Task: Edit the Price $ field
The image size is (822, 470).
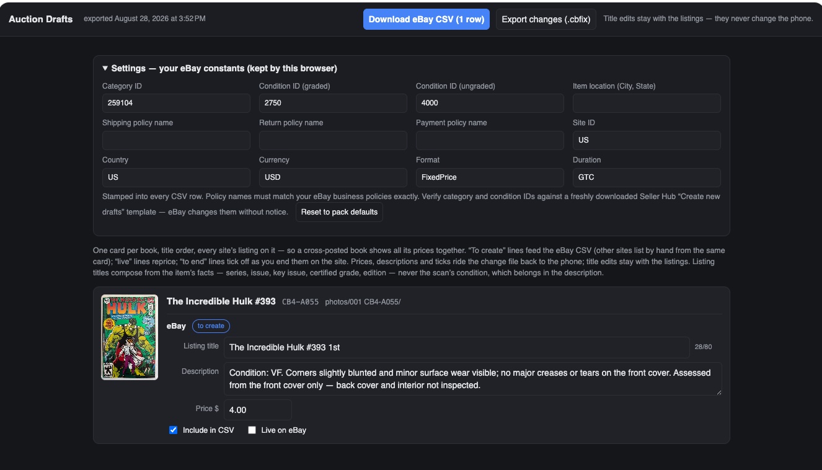Action: [257, 410]
